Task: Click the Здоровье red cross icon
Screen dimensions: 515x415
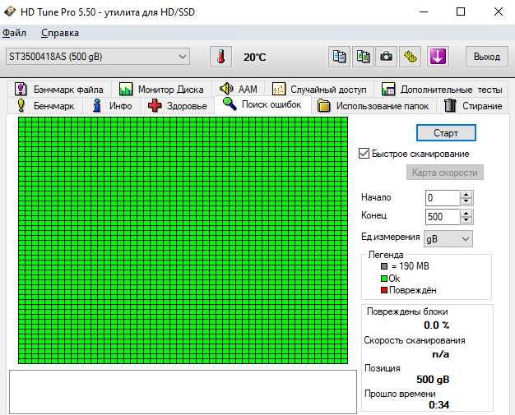Action: point(155,106)
